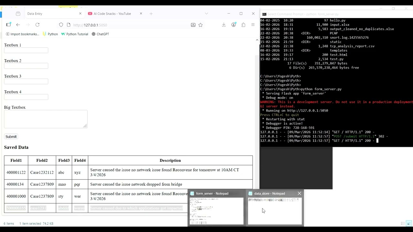413x232 pixels.
Task: Click Debugger PIN line in terminal
Action: coord(288,128)
